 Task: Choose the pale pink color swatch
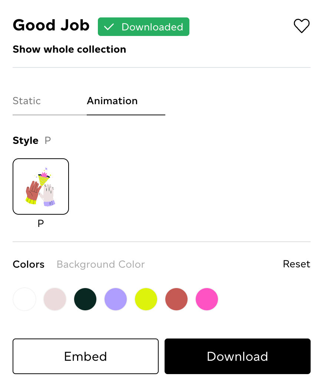coord(55,299)
